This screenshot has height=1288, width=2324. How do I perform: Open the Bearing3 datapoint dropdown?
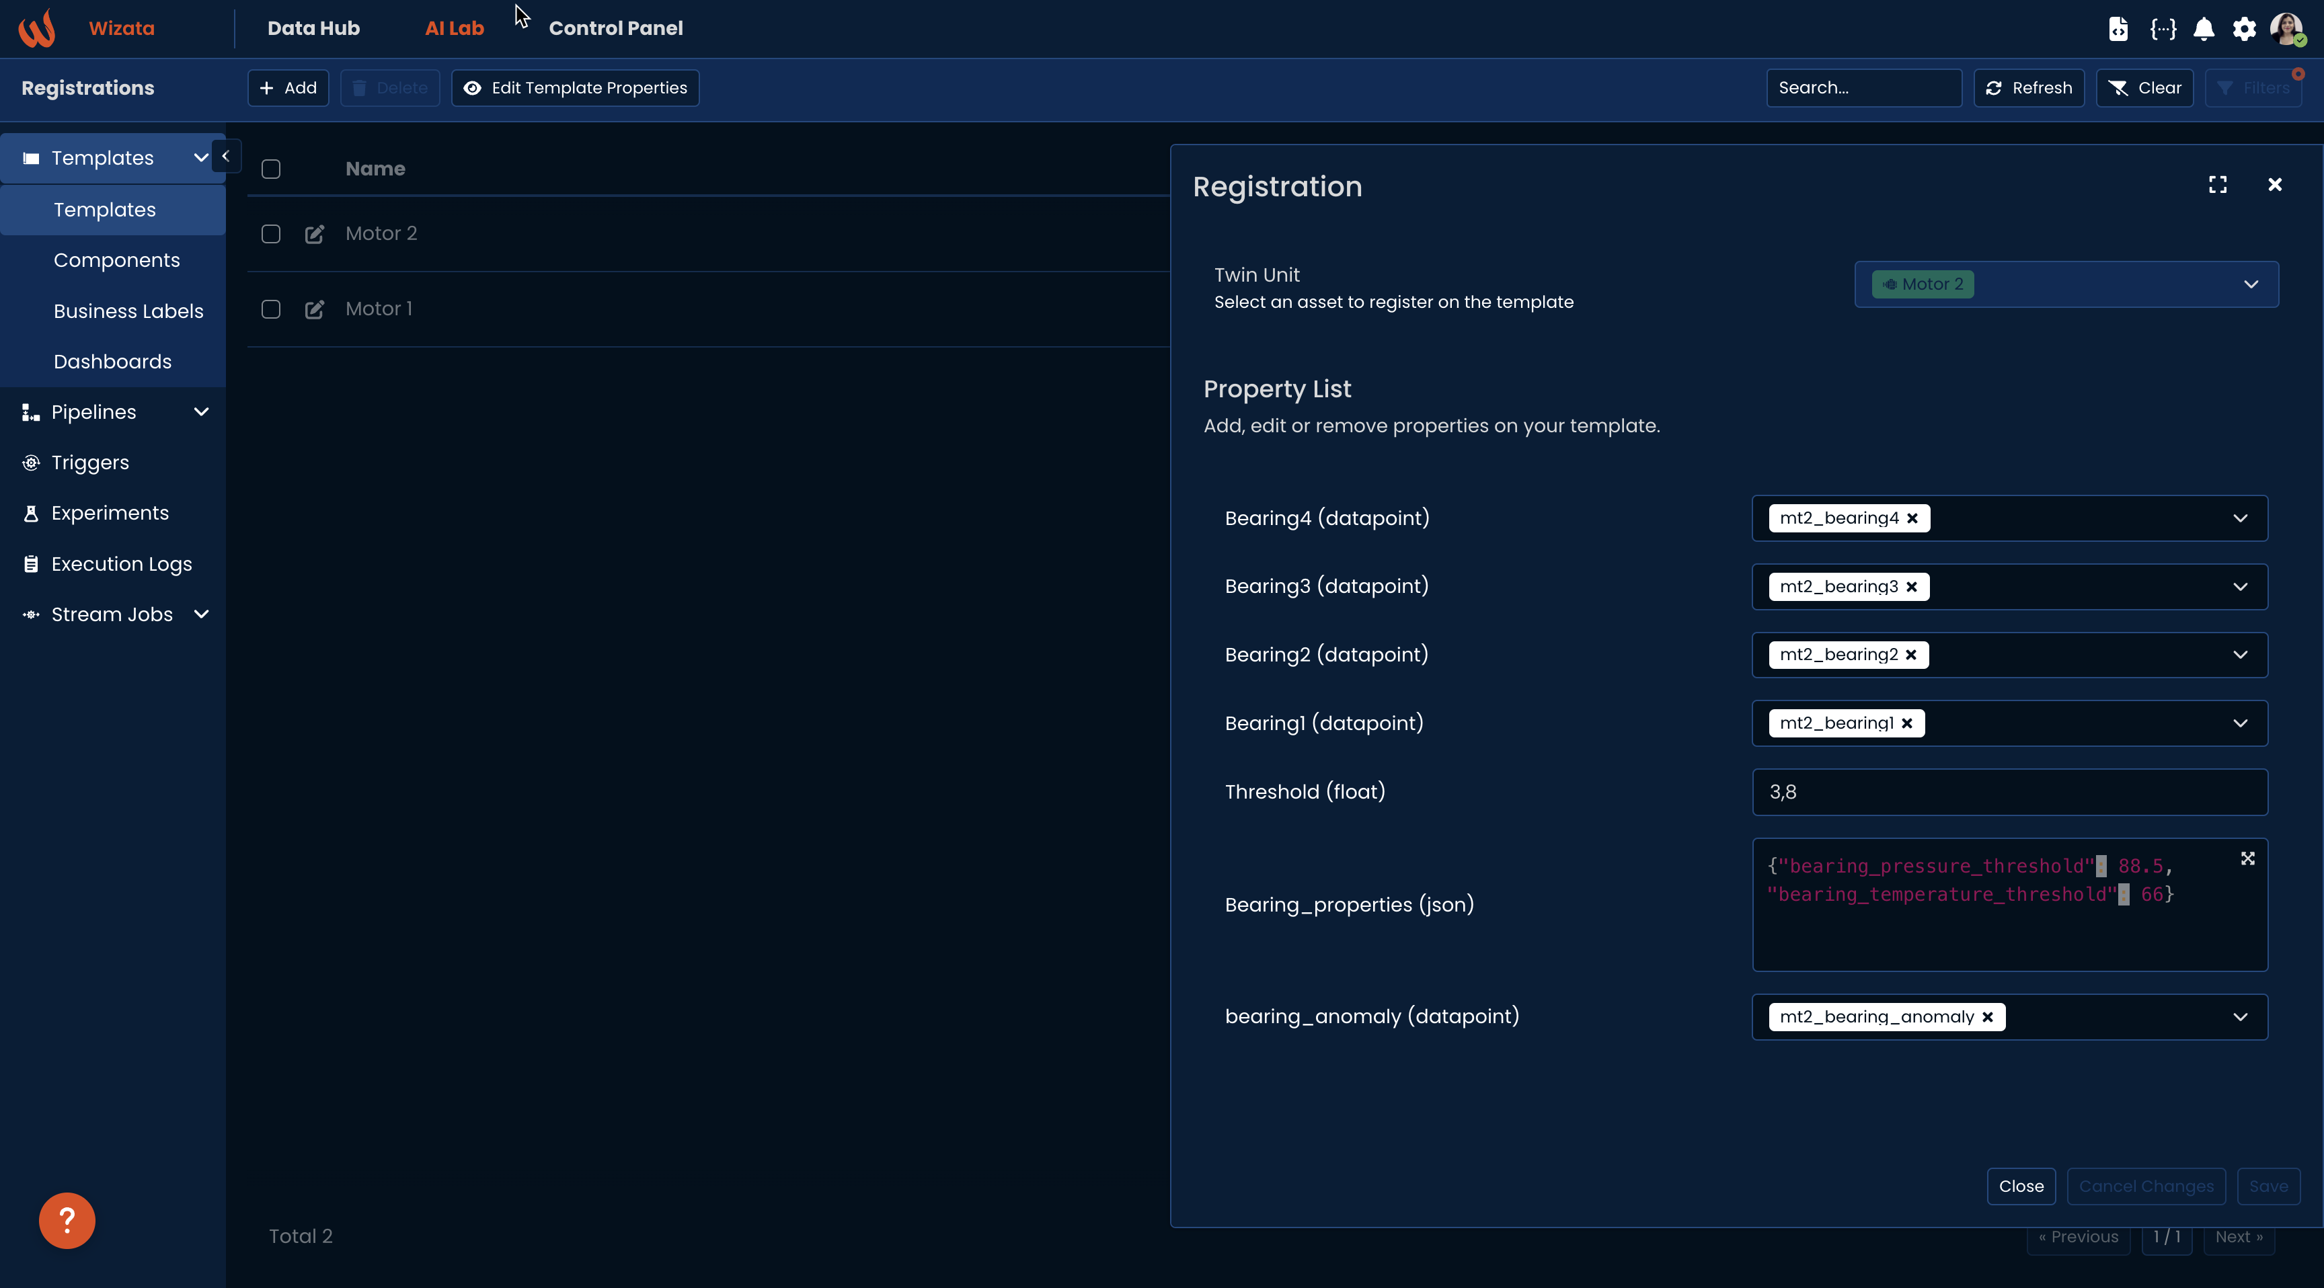pos(2239,587)
